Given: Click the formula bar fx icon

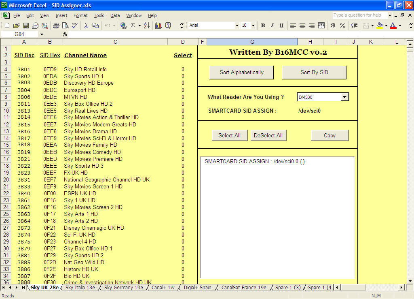Looking at the screenshot, I should (65, 34).
